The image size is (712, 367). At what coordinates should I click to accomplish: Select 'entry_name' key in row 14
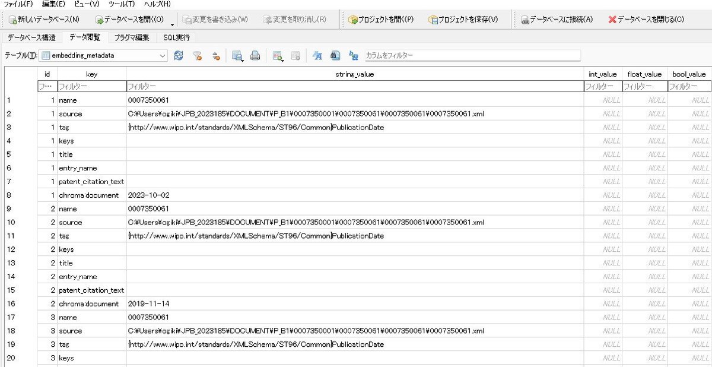point(91,277)
